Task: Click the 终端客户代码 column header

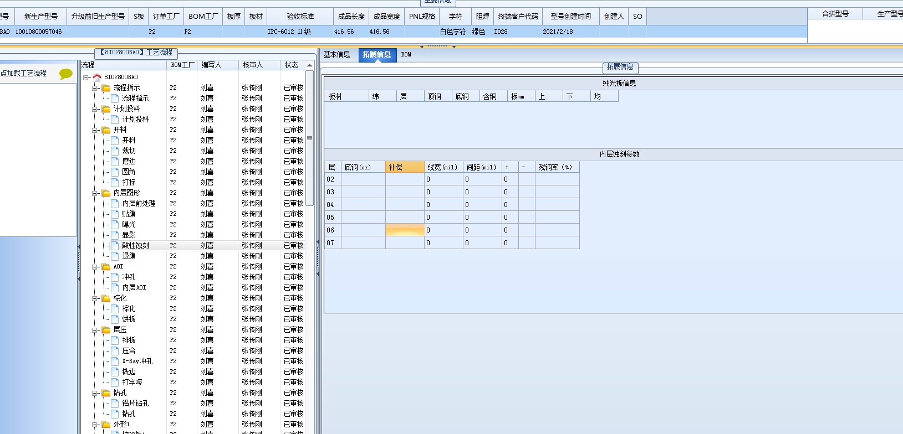Action: [x=518, y=17]
